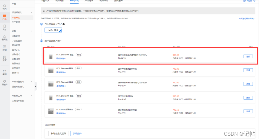
Task: Collapse the 开发者工具 sidebar group
Action: pos(32,96)
